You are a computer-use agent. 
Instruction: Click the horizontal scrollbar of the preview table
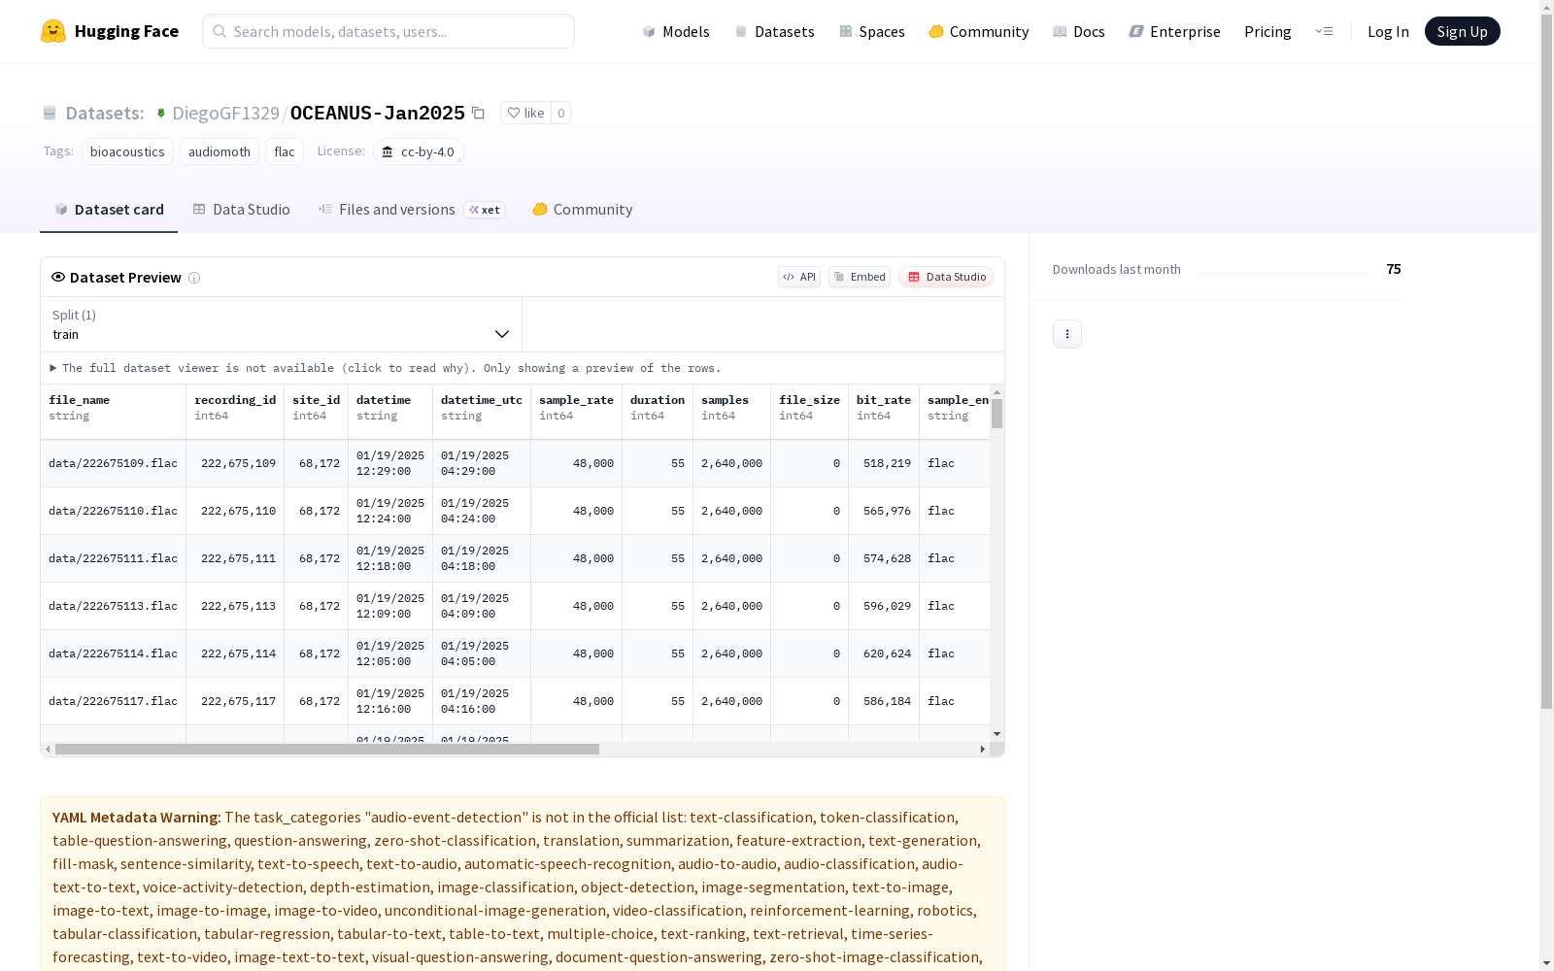coord(327,750)
